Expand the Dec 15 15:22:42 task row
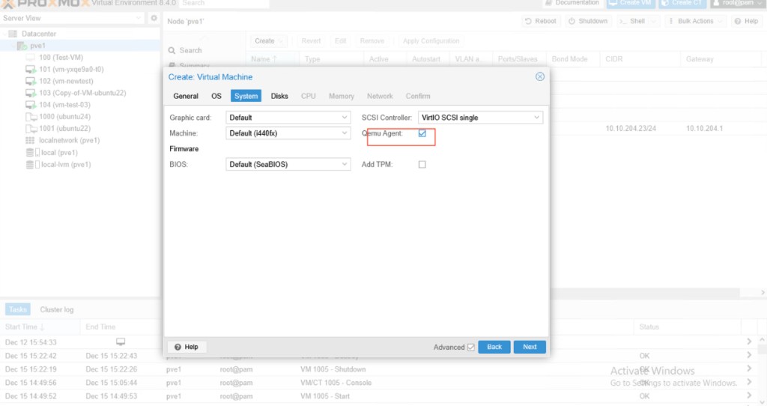The width and height of the screenshot is (767, 406). click(x=749, y=355)
